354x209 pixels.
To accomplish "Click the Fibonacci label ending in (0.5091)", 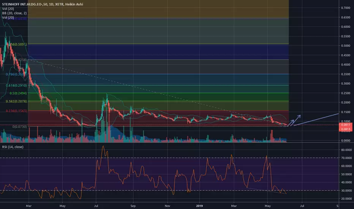I will [19, 44].
